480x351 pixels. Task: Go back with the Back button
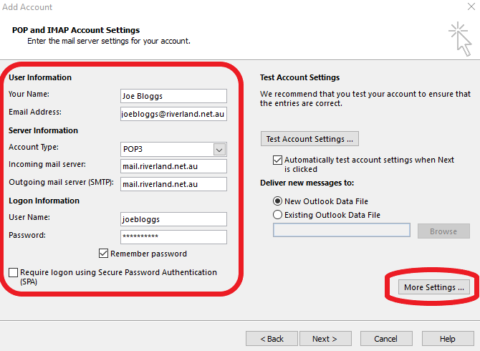tap(272, 339)
